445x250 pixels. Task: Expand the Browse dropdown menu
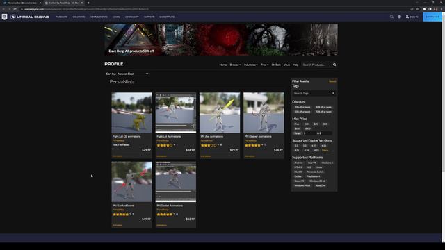[x=235, y=65]
